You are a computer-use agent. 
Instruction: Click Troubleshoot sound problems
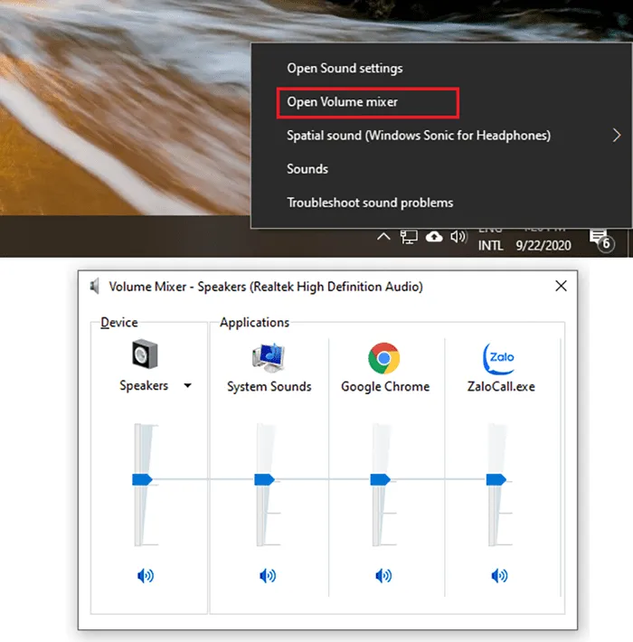coord(370,203)
